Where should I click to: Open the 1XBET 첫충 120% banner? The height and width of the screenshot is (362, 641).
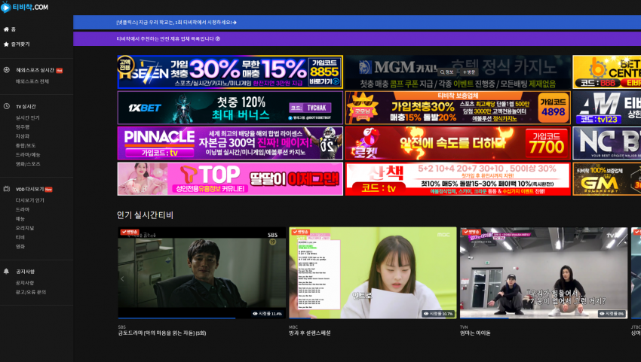click(230, 108)
